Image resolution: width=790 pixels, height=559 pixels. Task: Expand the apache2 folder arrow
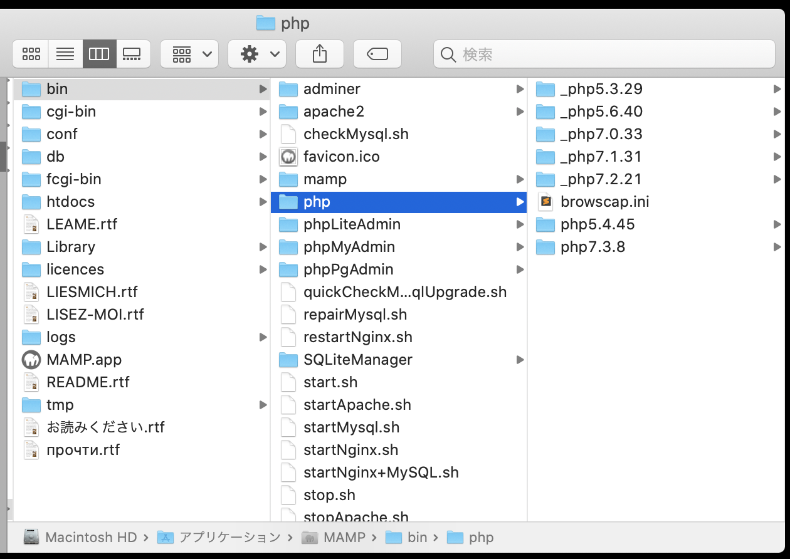pos(520,112)
